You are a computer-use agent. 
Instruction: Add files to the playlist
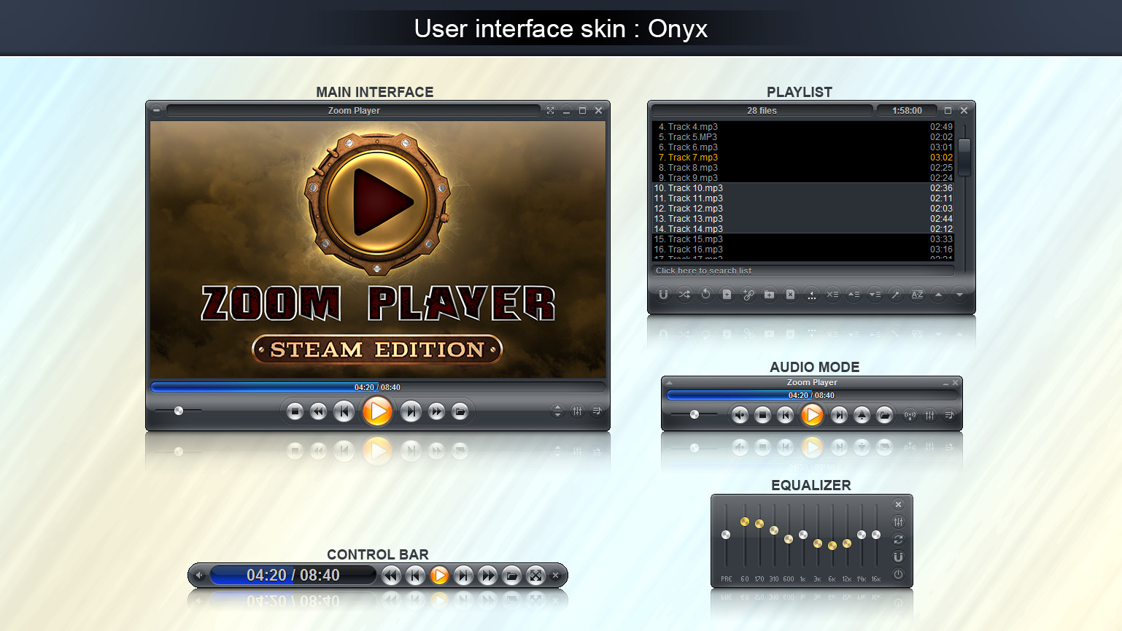pyautogui.click(x=727, y=294)
